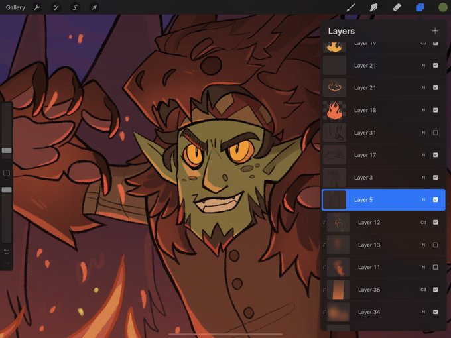451x338 pixels.
Task: Select the "Layer 34" name
Action: pyautogui.click(x=369, y=312)
